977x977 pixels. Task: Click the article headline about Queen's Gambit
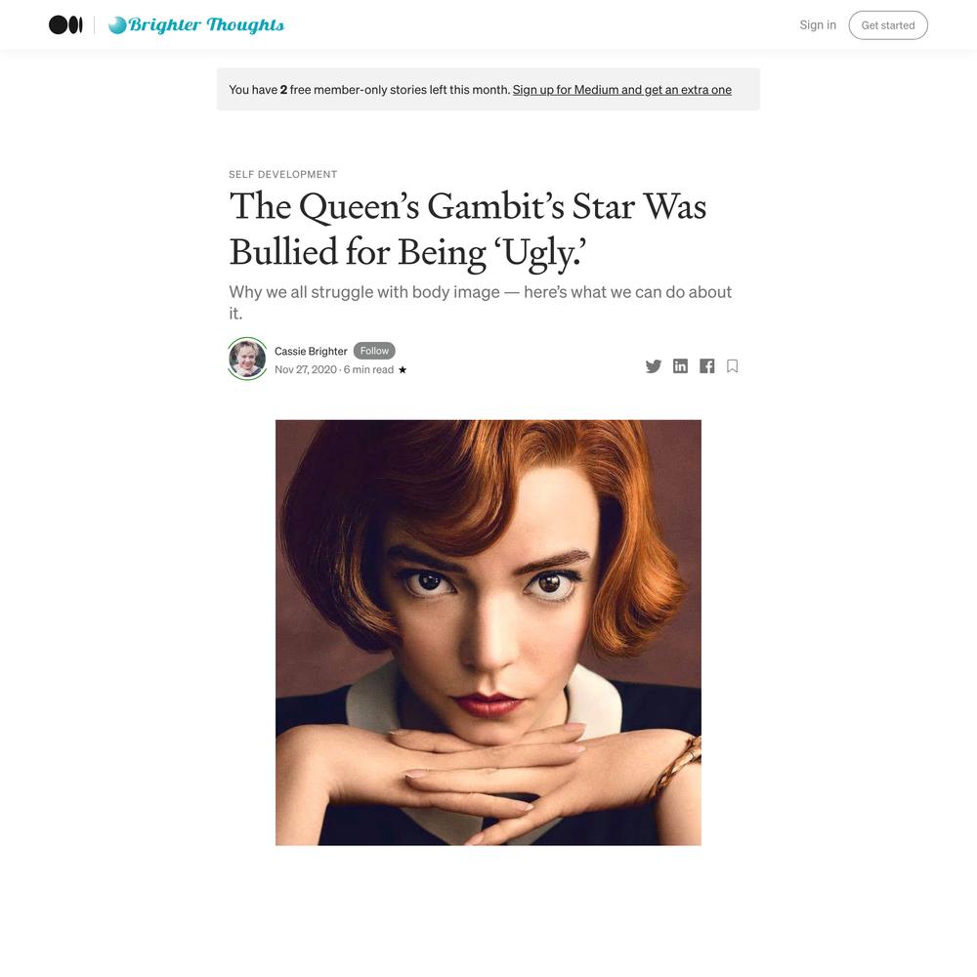tap(468, 229)
